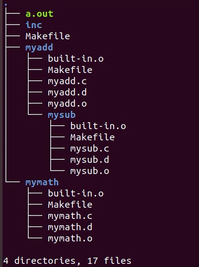Select myadd.o object file
This screenshot has width=199, height=267.
point(67,104)
